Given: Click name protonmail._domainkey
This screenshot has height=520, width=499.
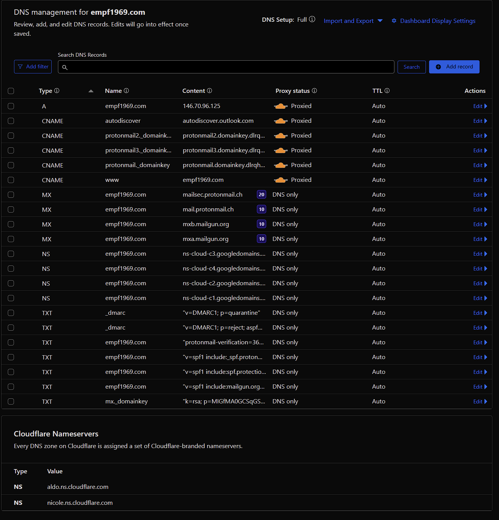Looking at the screenshot, I should coord(138,165).
